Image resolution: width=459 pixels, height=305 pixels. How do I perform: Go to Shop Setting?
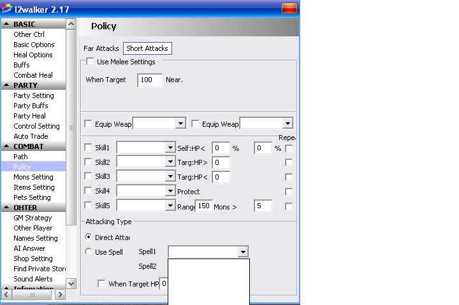point(33,259)
